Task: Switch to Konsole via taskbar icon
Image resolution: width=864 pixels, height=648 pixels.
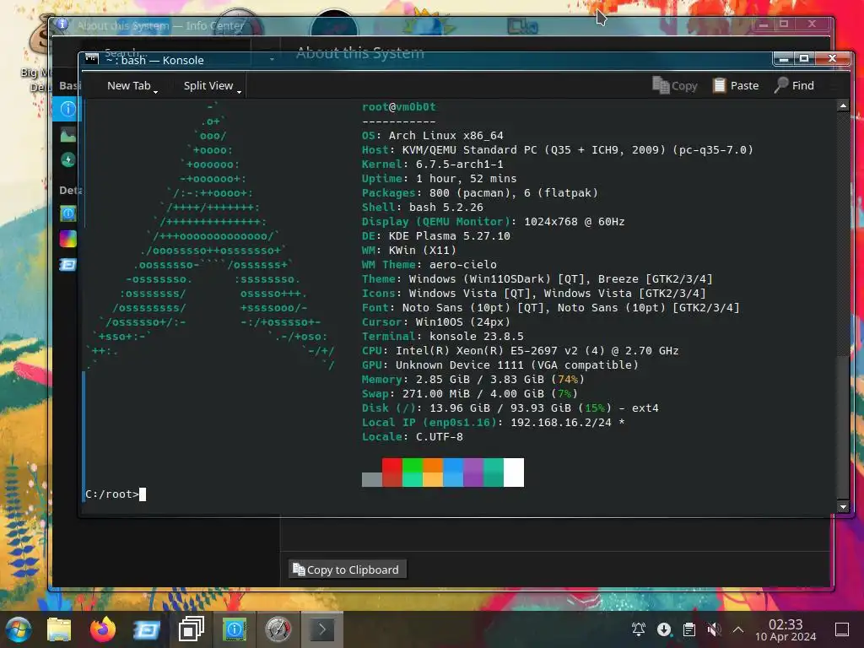Action: [x=321, y=629]
